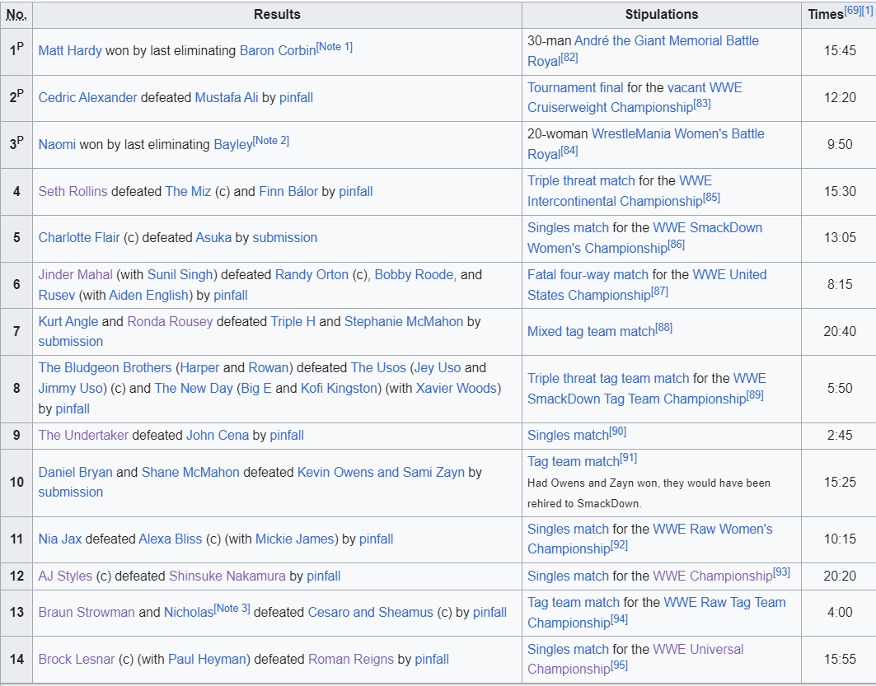Open The Bludgeon Brothers link
876x686 pixels.
[105, 368]
